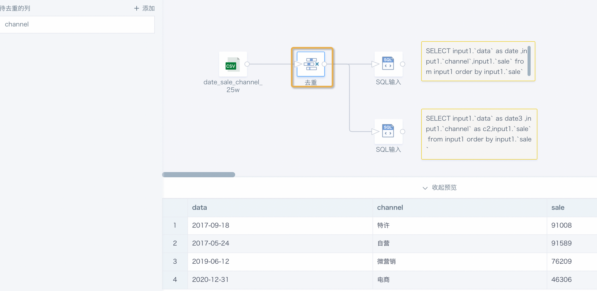Click the upper SQL输入 label
Image resolution: width=597 pixels, height=291 pixels.
tap(388, 82)
